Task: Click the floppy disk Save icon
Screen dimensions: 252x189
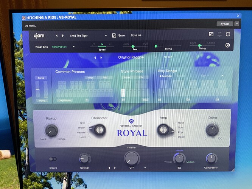Action: (114, 36)
